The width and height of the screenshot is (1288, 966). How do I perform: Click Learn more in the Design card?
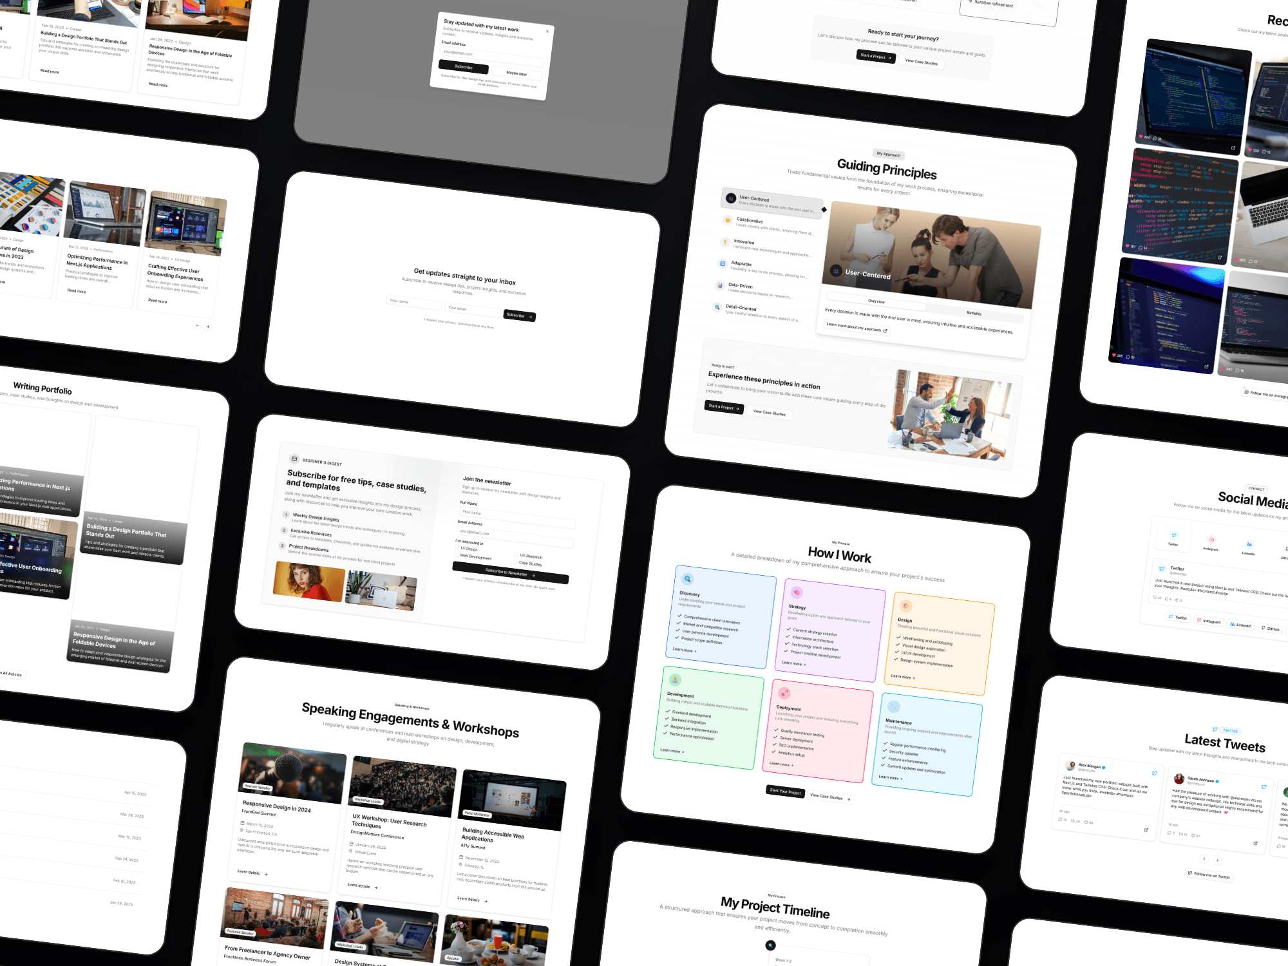point(903,677)
